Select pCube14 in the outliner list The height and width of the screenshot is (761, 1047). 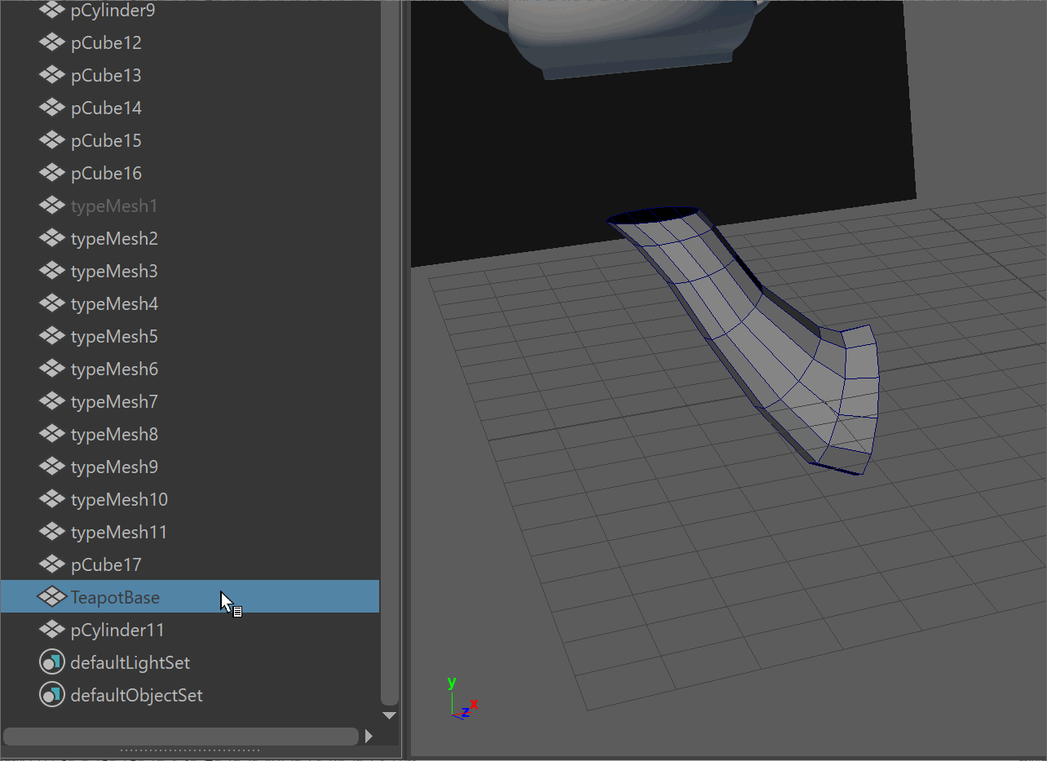pos(106,108)
